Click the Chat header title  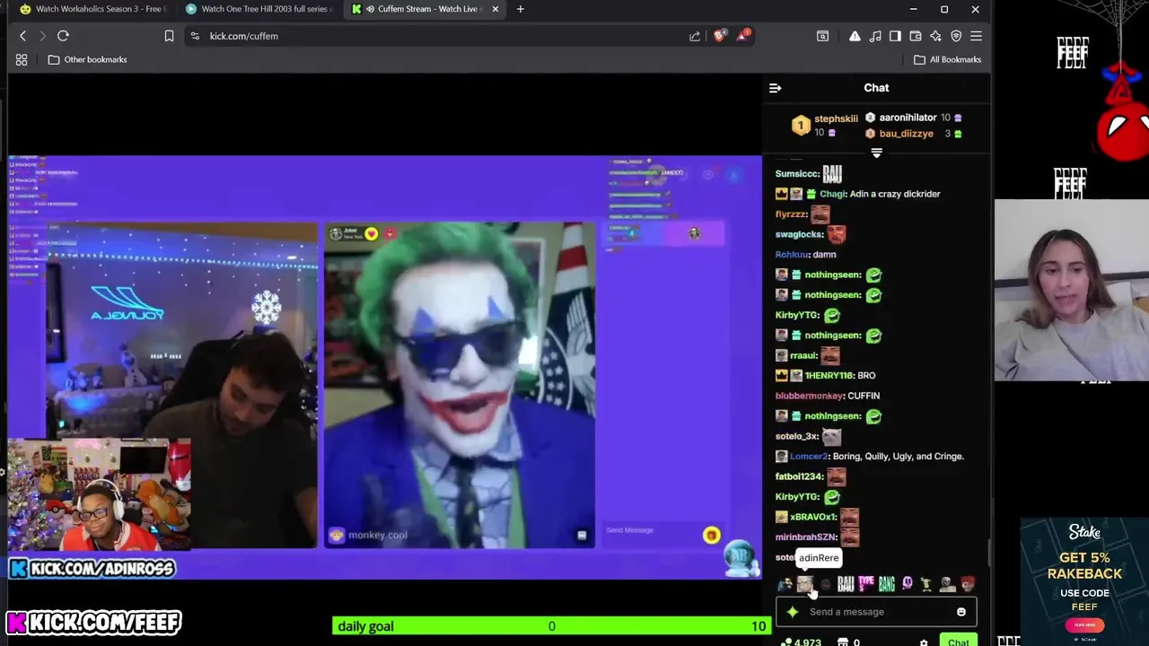(876, 88)
